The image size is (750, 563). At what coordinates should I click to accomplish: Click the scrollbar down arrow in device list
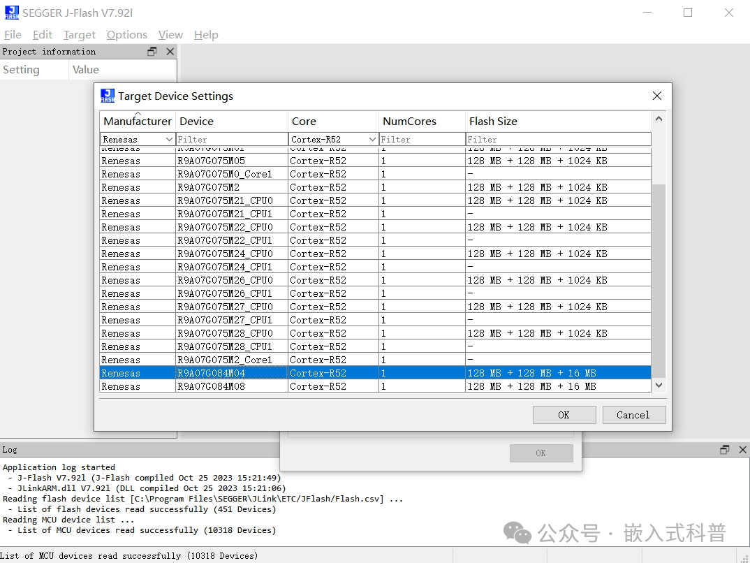click(659, 385)
